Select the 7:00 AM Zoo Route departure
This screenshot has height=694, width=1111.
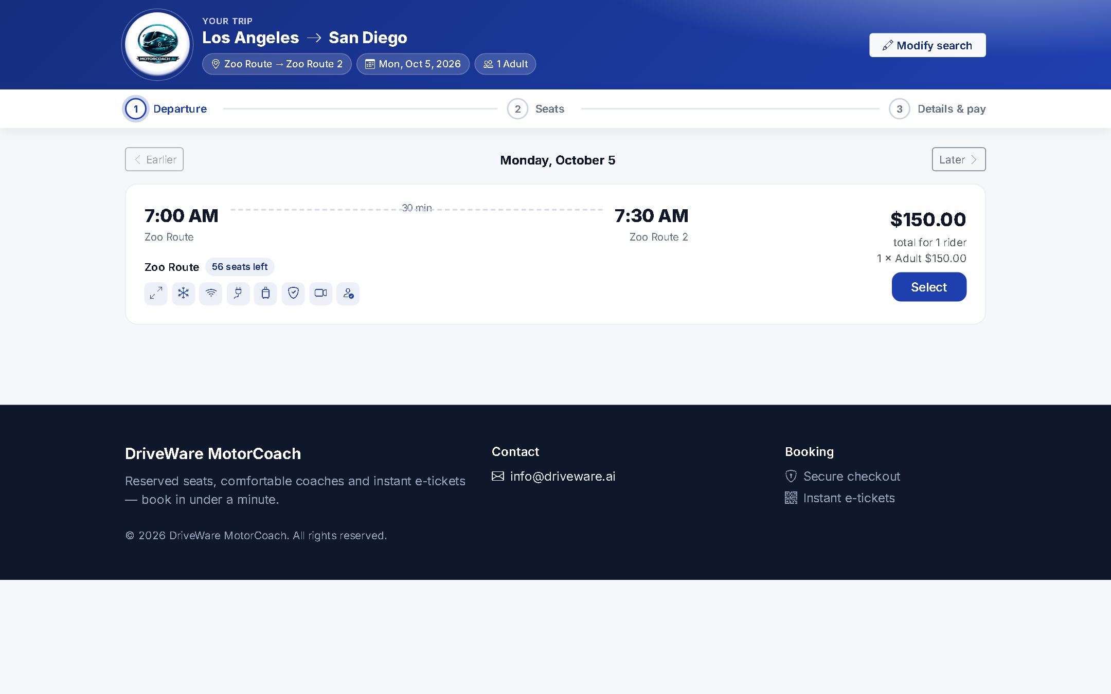click(929, 287)
